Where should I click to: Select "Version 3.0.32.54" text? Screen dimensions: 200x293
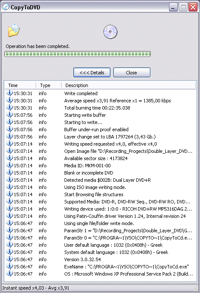(x=82, y=259)
